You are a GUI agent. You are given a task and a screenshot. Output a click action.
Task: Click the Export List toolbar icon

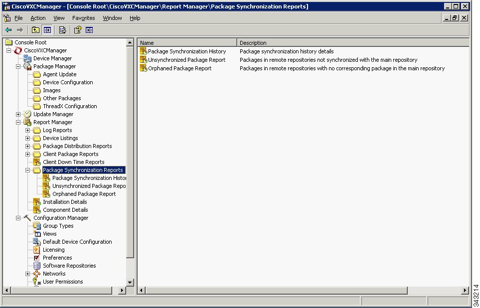[62, 30]
